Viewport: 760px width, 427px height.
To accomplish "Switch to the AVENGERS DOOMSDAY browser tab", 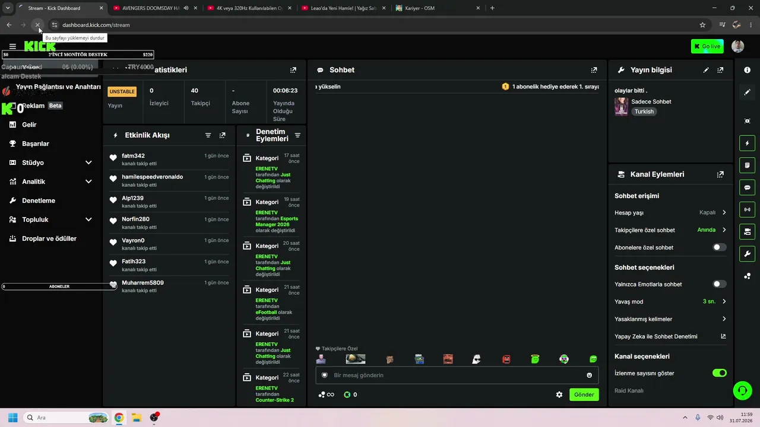I will pyautogui.click(x=156, y=8).
